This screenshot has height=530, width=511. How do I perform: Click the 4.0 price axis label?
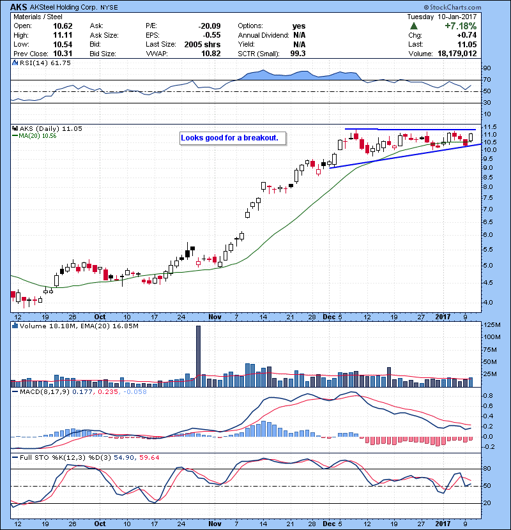[488, 303]
